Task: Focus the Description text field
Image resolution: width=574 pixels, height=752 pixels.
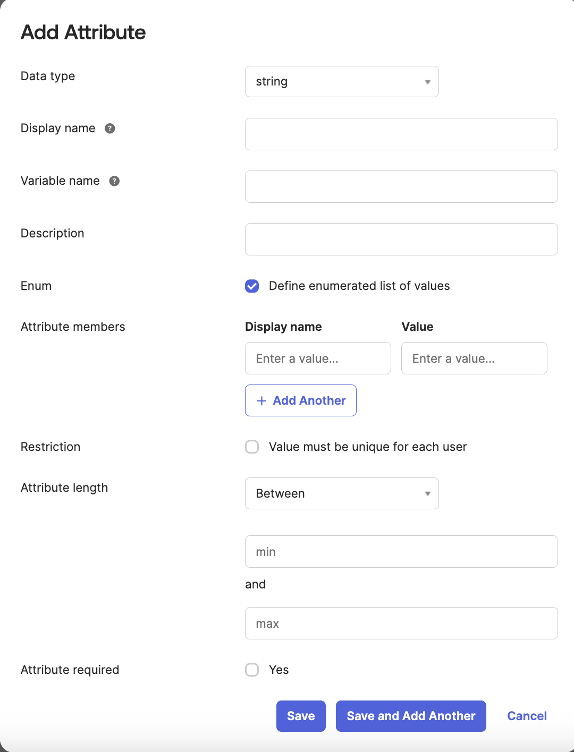Action: (x=401, y=239)
